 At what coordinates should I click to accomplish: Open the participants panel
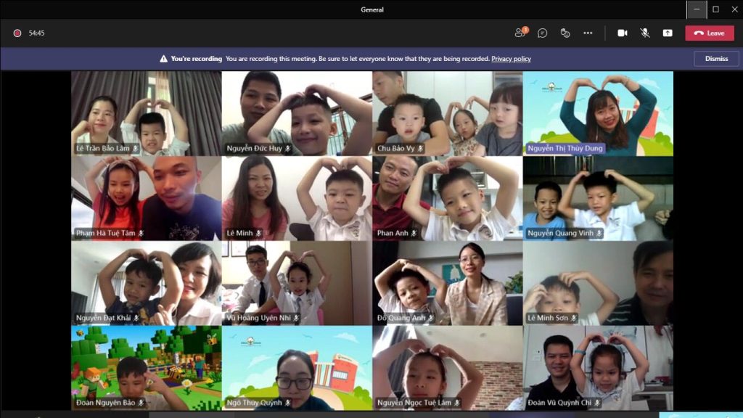(x=520, y=33)
